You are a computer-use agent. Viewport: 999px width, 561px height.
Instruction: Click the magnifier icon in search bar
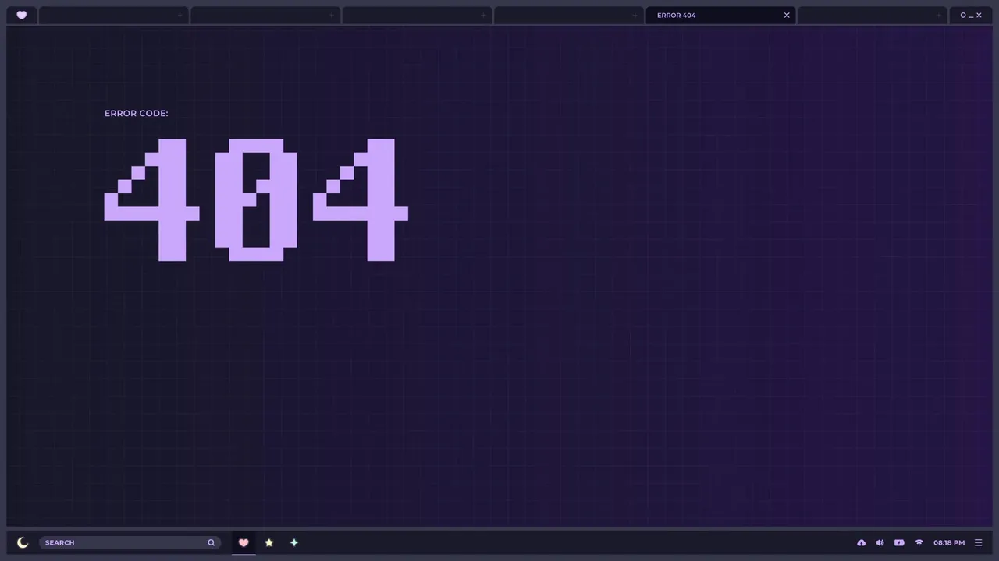point(211,542)
